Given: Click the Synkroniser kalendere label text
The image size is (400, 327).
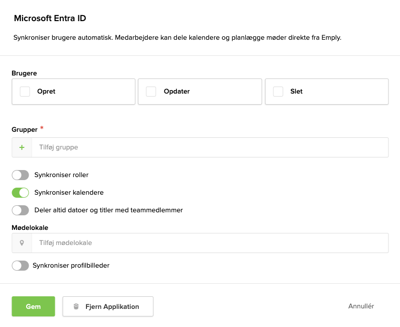Looking at the screenshot, I should click(69, 193).
